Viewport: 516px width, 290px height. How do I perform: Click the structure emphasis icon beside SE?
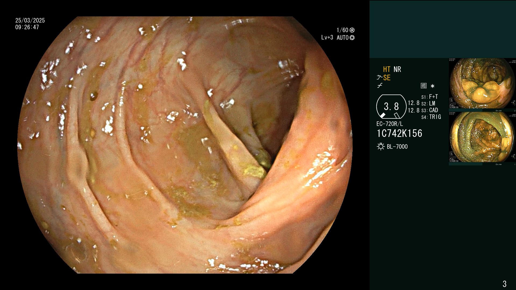[379, 78]
